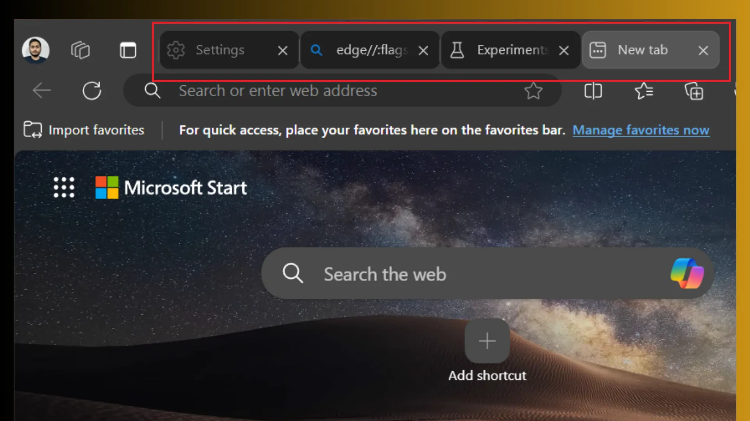The height and width of the screenshot is (421, 750).
Task: Click the Manage favorites now link
Action: point(641,129)
